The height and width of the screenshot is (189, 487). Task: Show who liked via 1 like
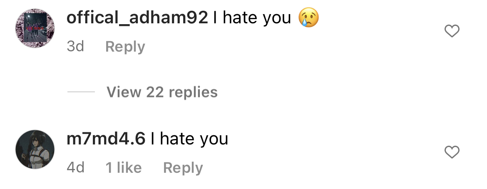pyautogui.click(x=124, y=168)
